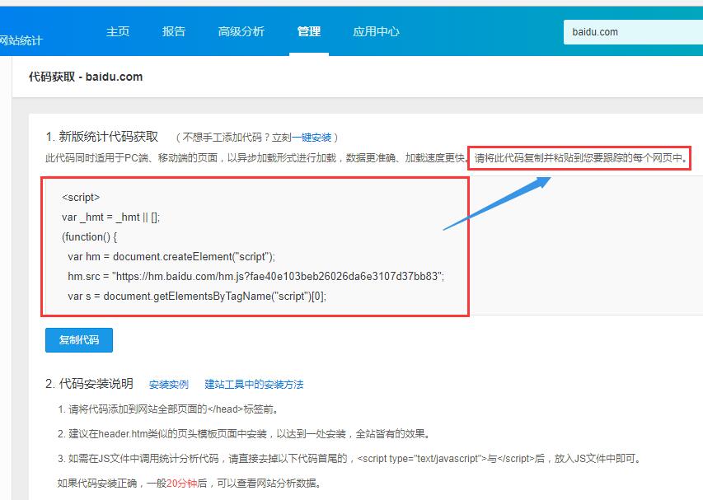Click the hm.src line with the hm.baidu.com URL
This screenshot has width=703, height=500.
point(256,277)
